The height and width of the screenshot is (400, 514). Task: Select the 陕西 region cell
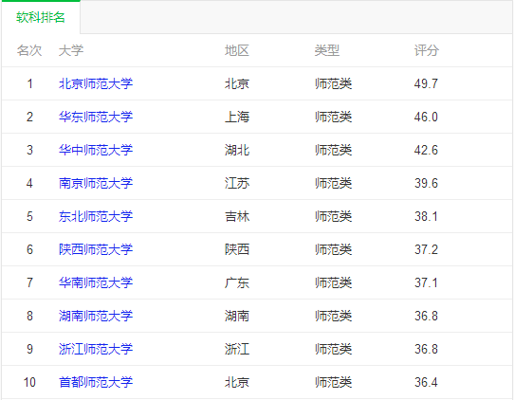[x=237, y=249]
